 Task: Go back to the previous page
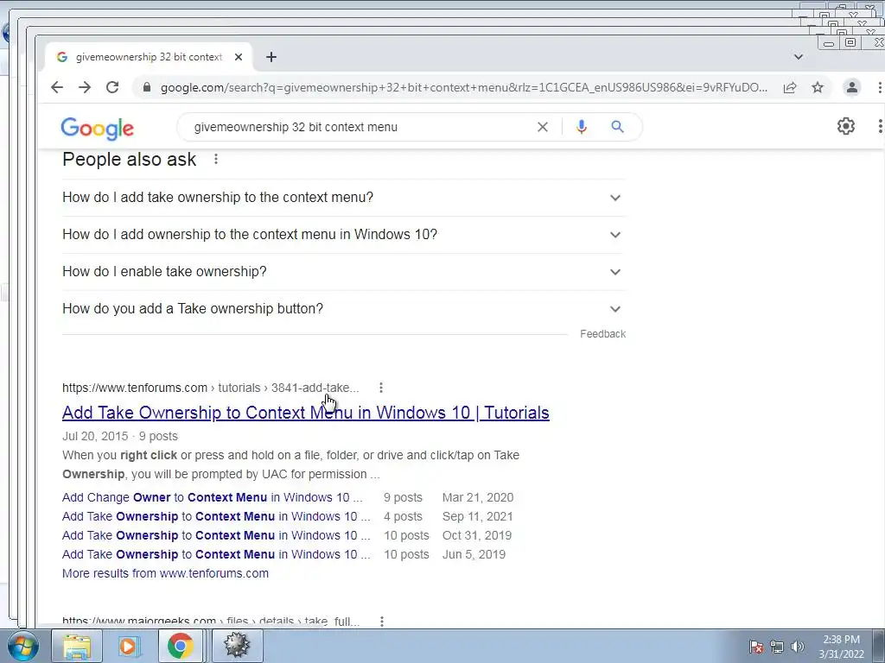point(57,87)
